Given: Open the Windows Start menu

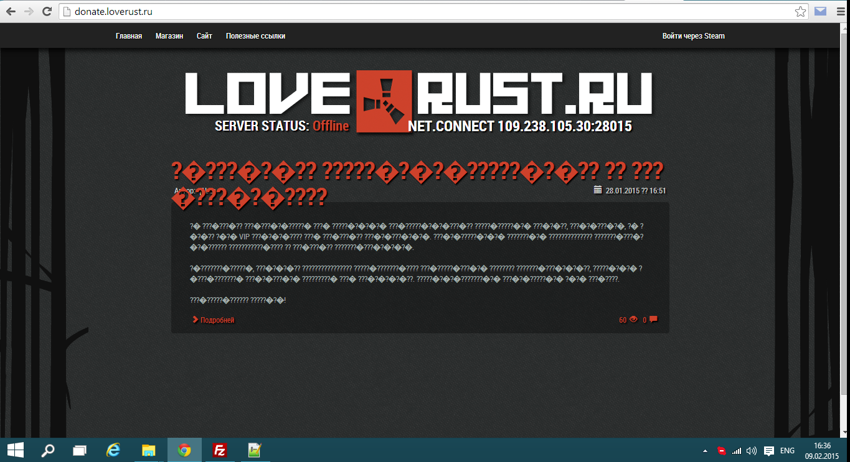Looking at the screenshot, I should [15, 450].
